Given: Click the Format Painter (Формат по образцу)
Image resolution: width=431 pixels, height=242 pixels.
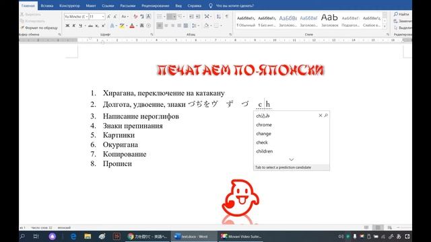Looking at the screenshot, I should tap(39, 28).
